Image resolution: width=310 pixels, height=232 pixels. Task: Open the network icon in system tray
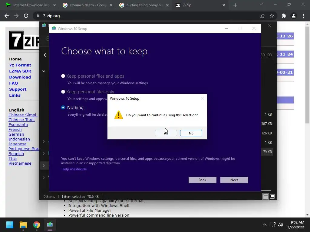click(x=273, y=225)
